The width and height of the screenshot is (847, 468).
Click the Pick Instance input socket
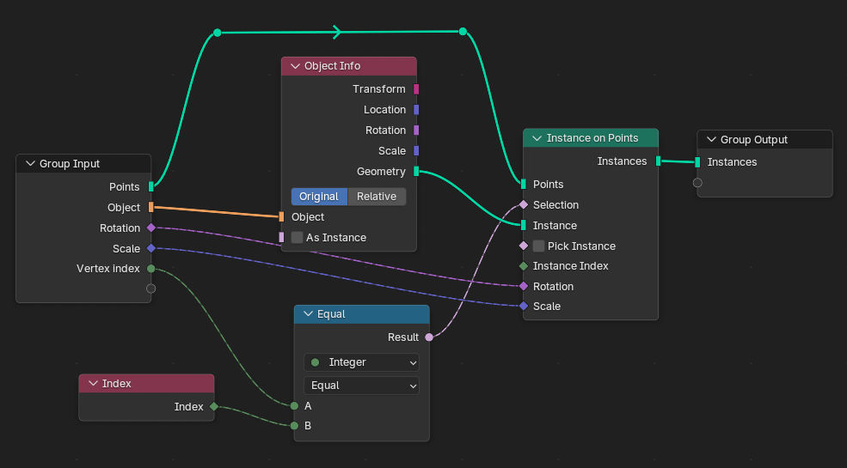click(x=524, y=246)
